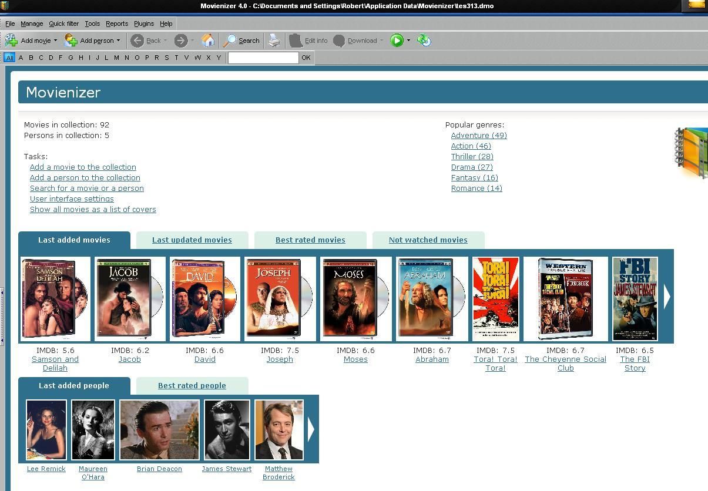Screen dimensions: 708x491
Task: Switch to Last updated movies tab
Action: [x=192, y=240]
